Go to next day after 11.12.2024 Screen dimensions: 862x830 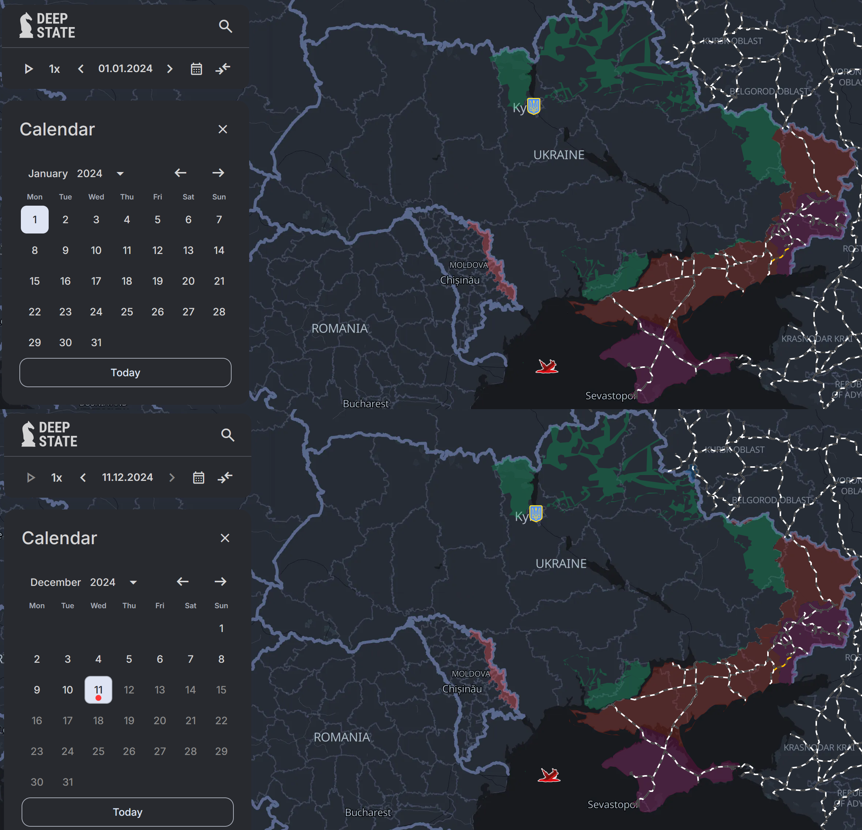point(172,478)
